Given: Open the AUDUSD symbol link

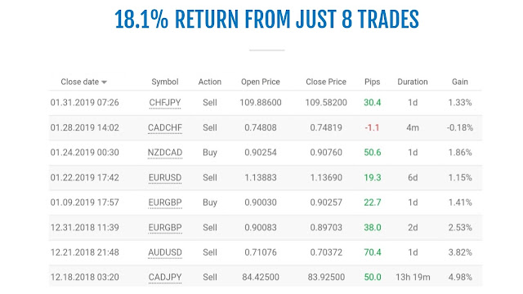Looking at the screenshot, I should click(x=165, y=252).
